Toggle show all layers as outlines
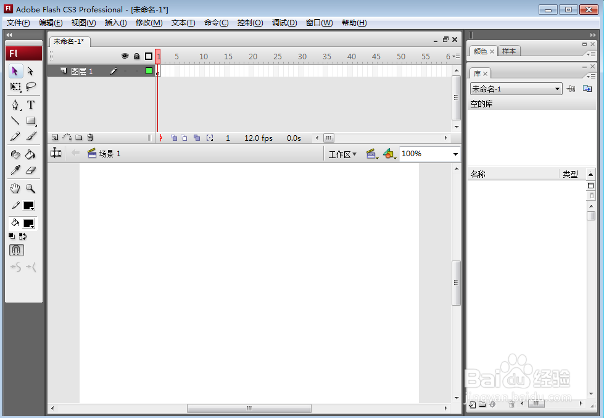 (149, 56)
